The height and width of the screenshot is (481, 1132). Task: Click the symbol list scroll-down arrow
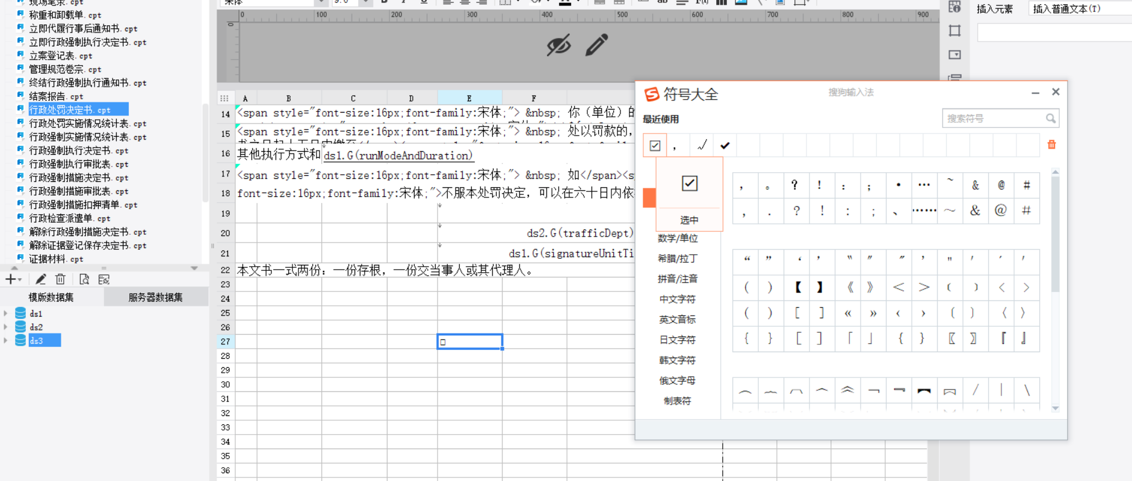pyautogui.click(x=1055, y=408)
